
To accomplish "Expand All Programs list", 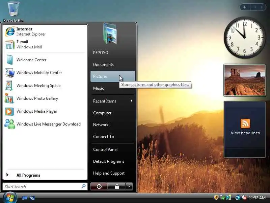I will point(45,175).
